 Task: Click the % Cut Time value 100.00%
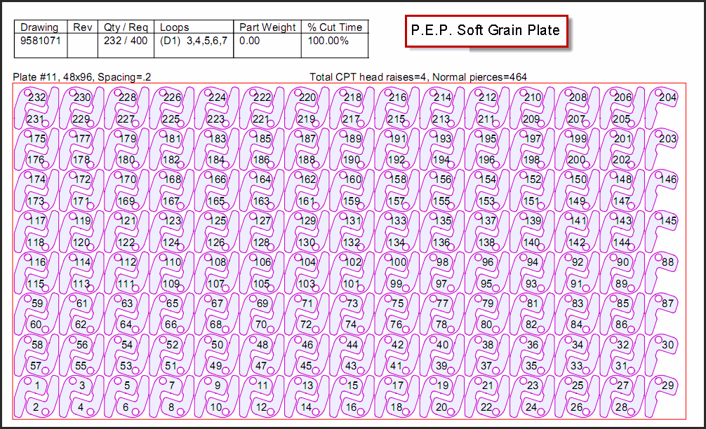click(327, 41)
